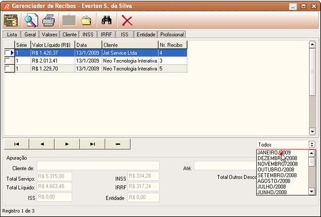Viewport: 321px width, 217px height.
Task: Select the INSS tab
Action: 88,34
